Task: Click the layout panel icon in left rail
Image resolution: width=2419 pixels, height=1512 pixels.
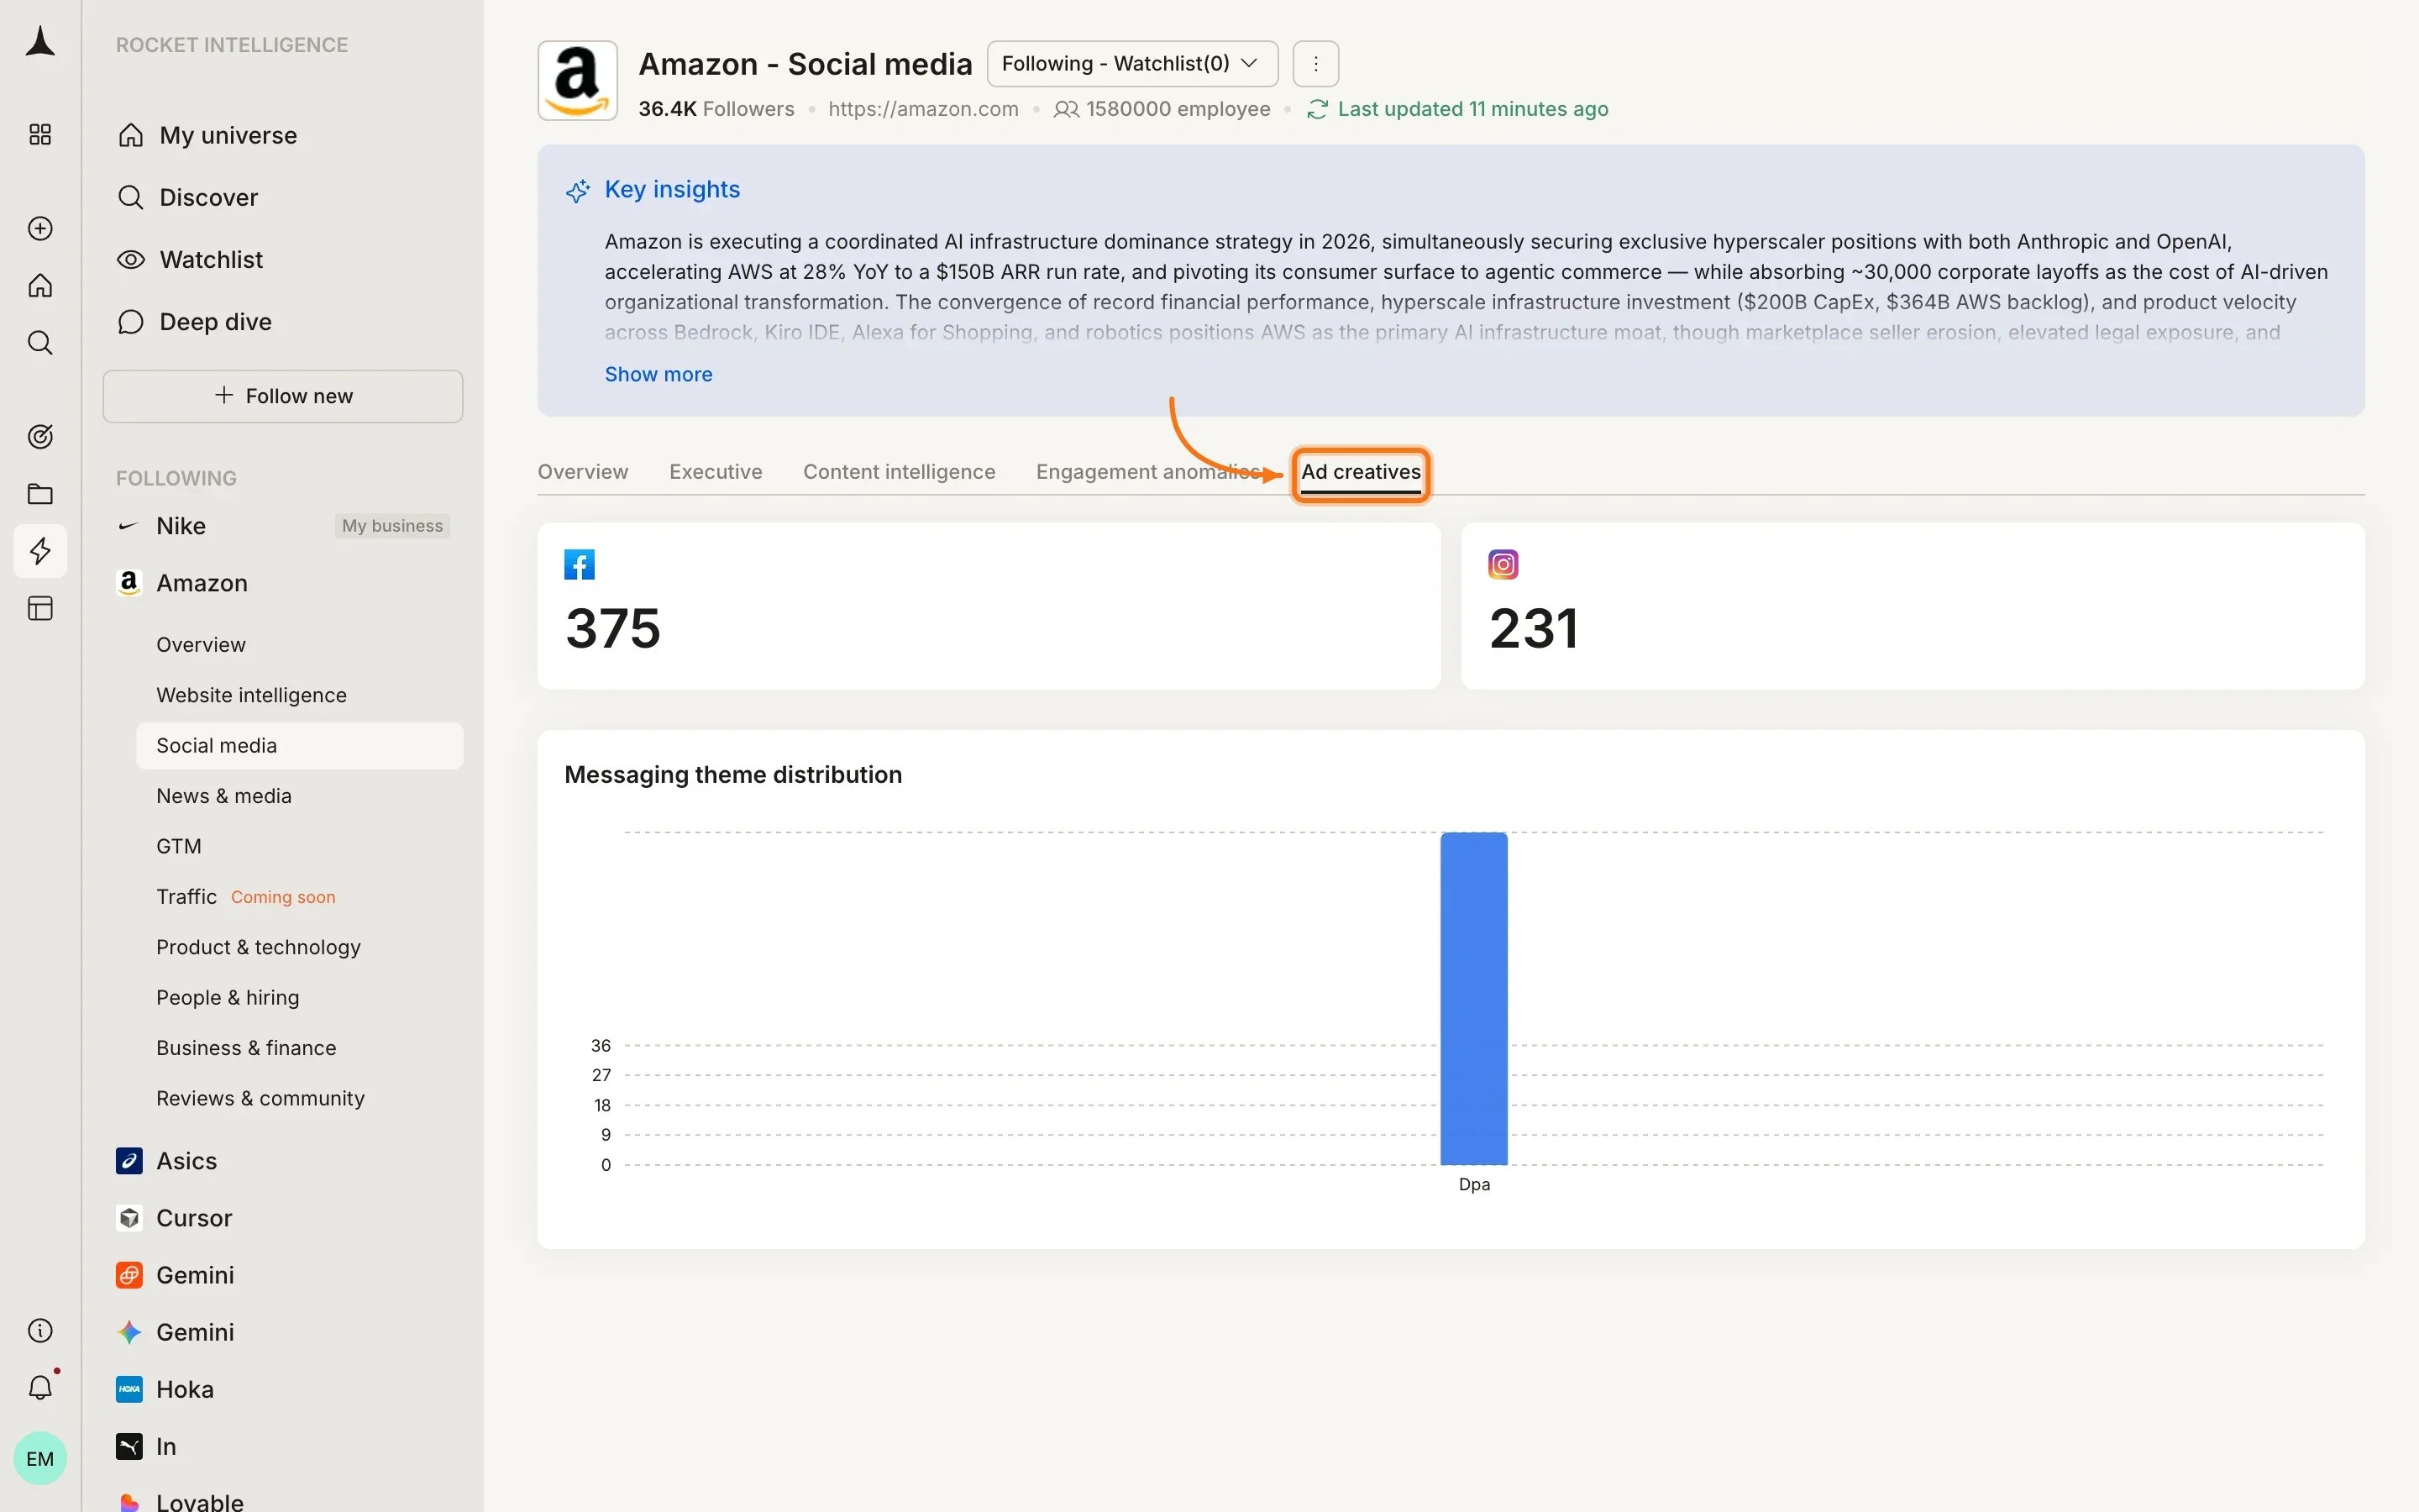Action: click(x=40, y=608)
